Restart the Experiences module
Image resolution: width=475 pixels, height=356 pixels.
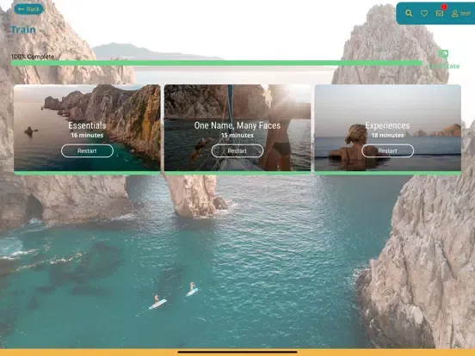click(x=387, y=150)
